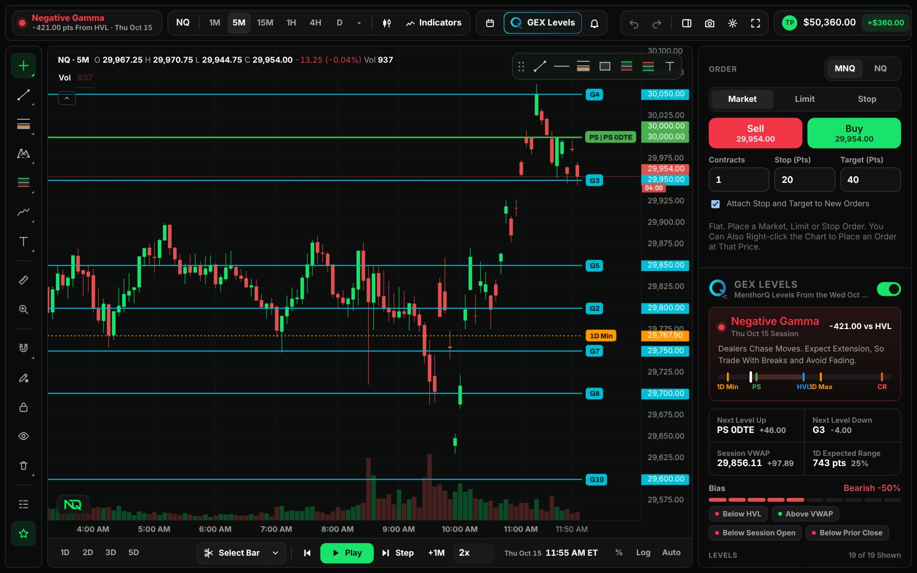Screen dimensions: 917x573
Task: Open the Indicators button
Action: 434,23
